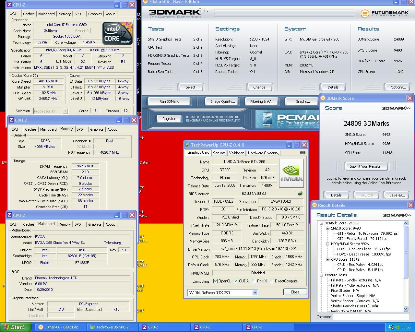This screenshot has height=332, width=415.
Task: Open the TechPowerUp GPU-Z taskbar button
Action: pos(112,327)
